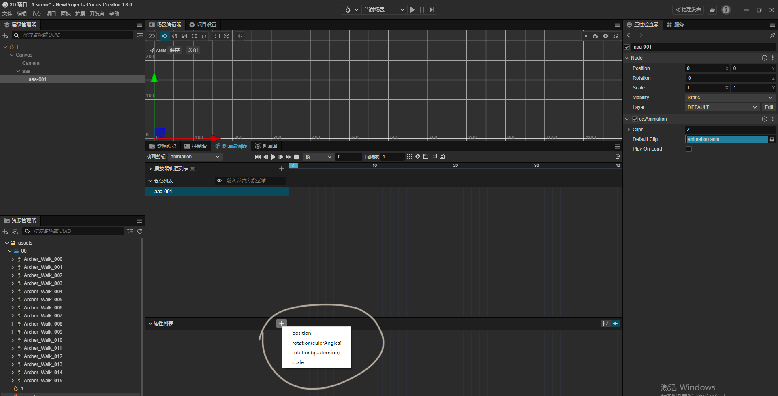Viewport: 778px width, 396px height.
Task: Choose rotation(quaternion) from property menu
Action: [316, 353]
